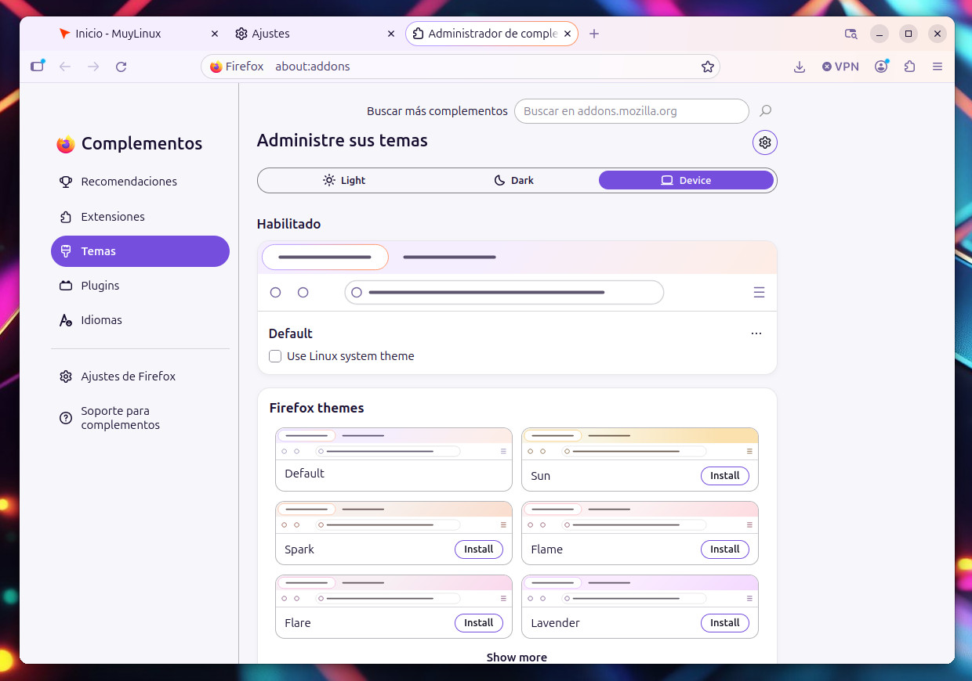Switch to the Inicio - MuyLinux tab
This screenshot has width=972, height=681.
140,34
